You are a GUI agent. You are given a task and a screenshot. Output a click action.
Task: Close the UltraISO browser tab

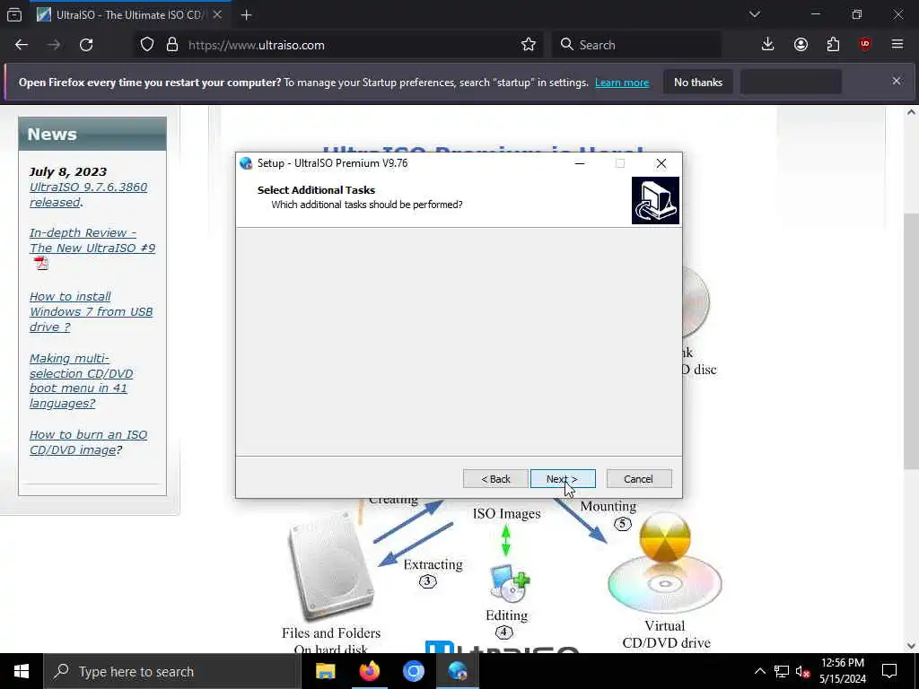pyautogui.click(x=217, y=14)
